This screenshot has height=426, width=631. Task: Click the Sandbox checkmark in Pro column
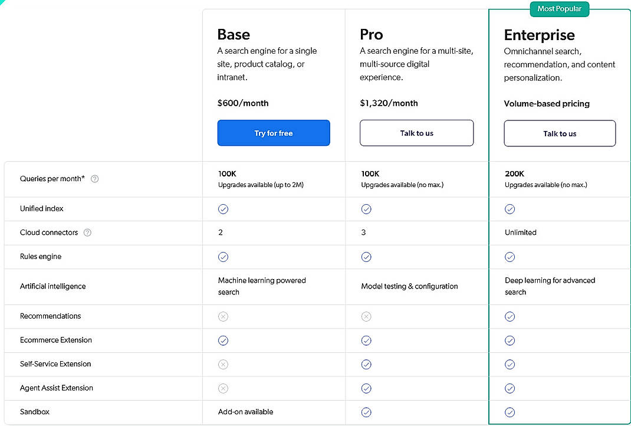pyautogui.click(x=366, y=412)
